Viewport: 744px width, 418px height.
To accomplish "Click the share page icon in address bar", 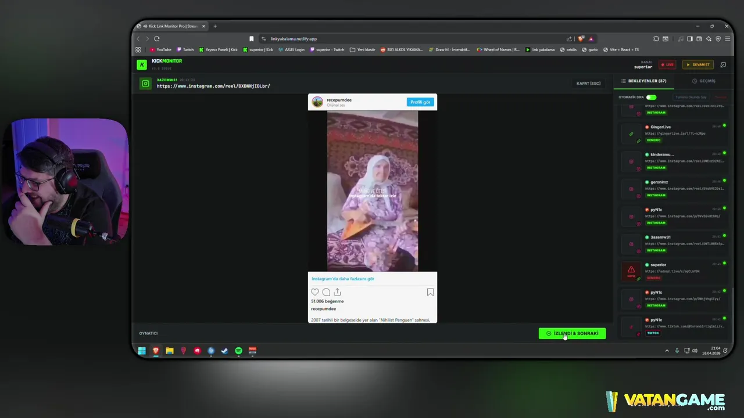I will click(x=569, y=39).
